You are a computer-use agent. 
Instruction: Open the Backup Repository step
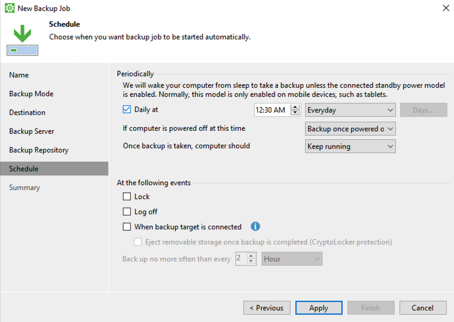tap(39, 150)
